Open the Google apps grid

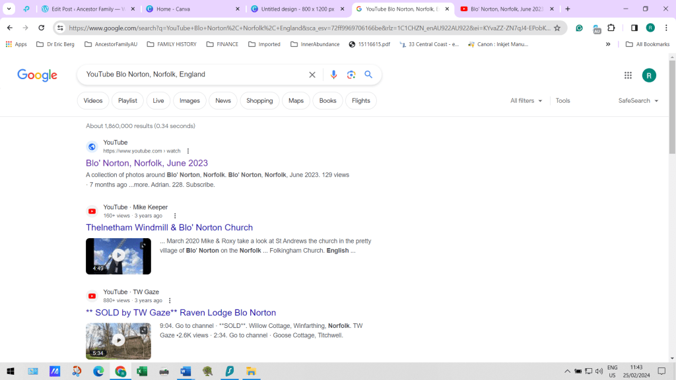628,75
